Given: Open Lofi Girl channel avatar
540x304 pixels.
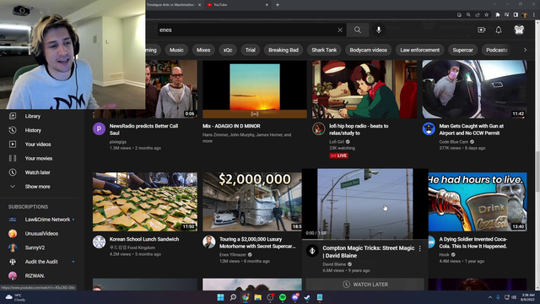Looking at the screenshot, I should click(x=319, y=129).
